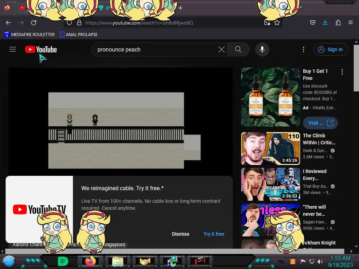This screenshot has width=359, height=269.
Task: Click the Buy 1 Get 1 Free ad title
Action: pos(315,75)
